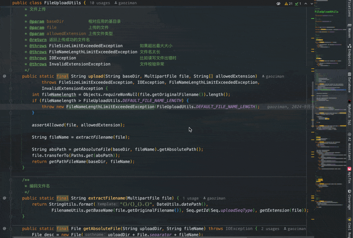Open the Notifications tool window
This screenshot has height=238, width=353.
pos(349,8)
